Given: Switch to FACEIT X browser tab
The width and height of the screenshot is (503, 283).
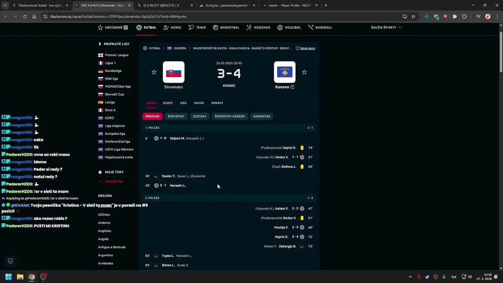Looking at the screenshot, I should point(165,6).
